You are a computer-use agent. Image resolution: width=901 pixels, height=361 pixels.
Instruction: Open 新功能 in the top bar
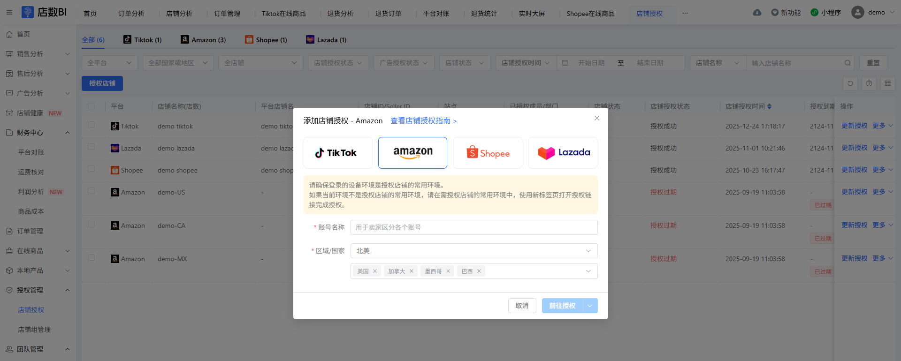click(x=786, y=13)
